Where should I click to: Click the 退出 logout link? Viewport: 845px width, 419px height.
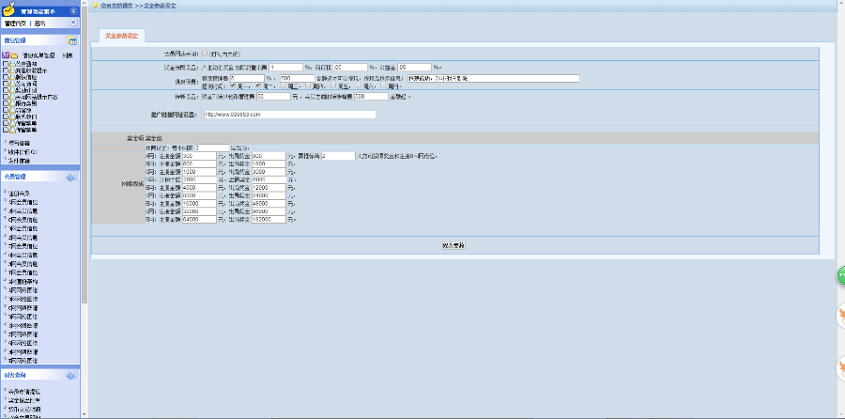[39, 23]
